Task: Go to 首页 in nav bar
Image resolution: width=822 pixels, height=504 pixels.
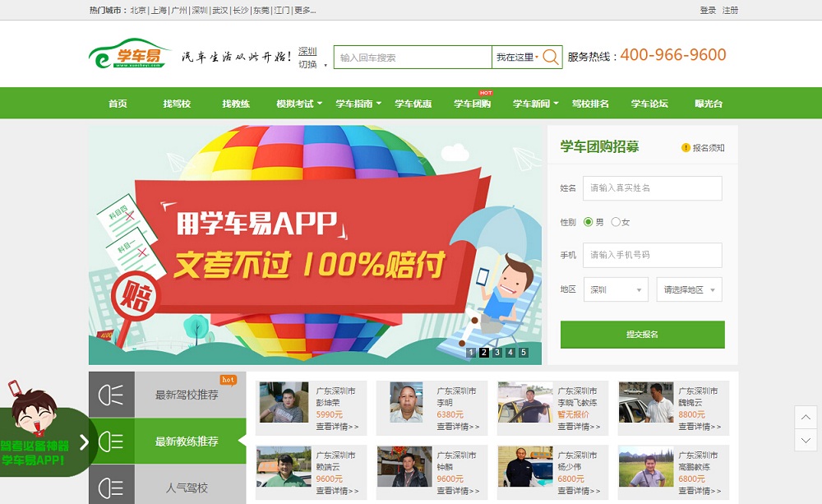Action: pos(118,104)
